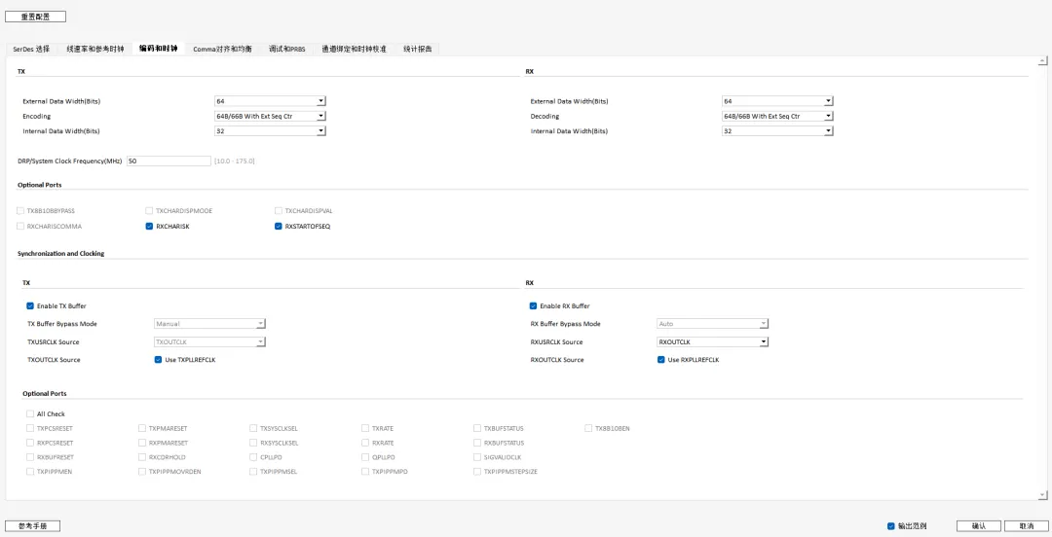Click the 确认 button
The height and width of the screenshot is (537, 1052).
[x=979, y=526]
